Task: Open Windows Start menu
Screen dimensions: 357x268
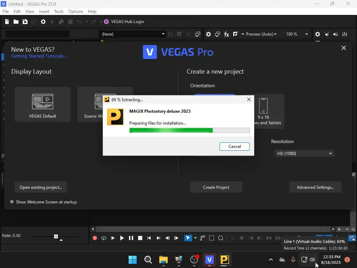Action: pos(132,260)
